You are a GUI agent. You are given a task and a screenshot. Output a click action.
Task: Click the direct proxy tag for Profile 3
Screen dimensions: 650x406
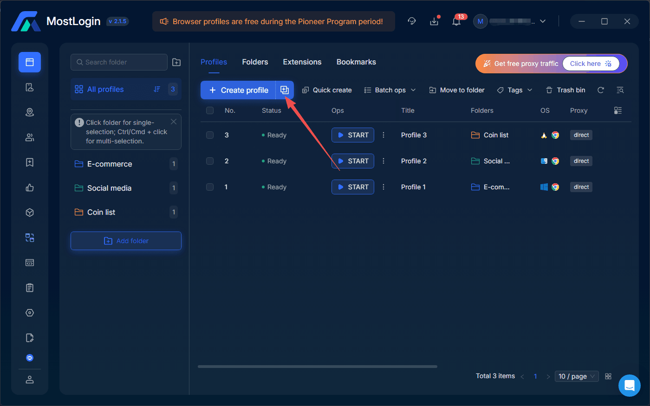pyautogui.click(x=581, y=135)
